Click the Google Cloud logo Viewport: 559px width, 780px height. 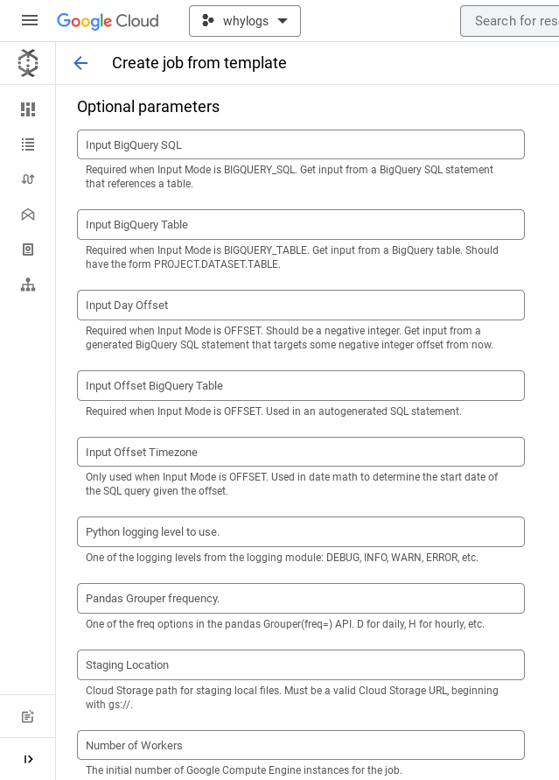click(x=107, y=21)
